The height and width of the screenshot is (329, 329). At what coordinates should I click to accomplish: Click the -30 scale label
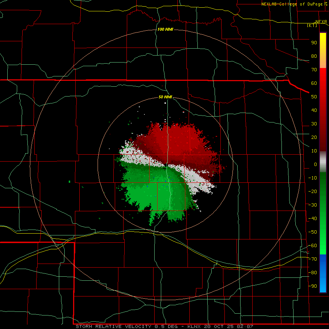[313, 205]
